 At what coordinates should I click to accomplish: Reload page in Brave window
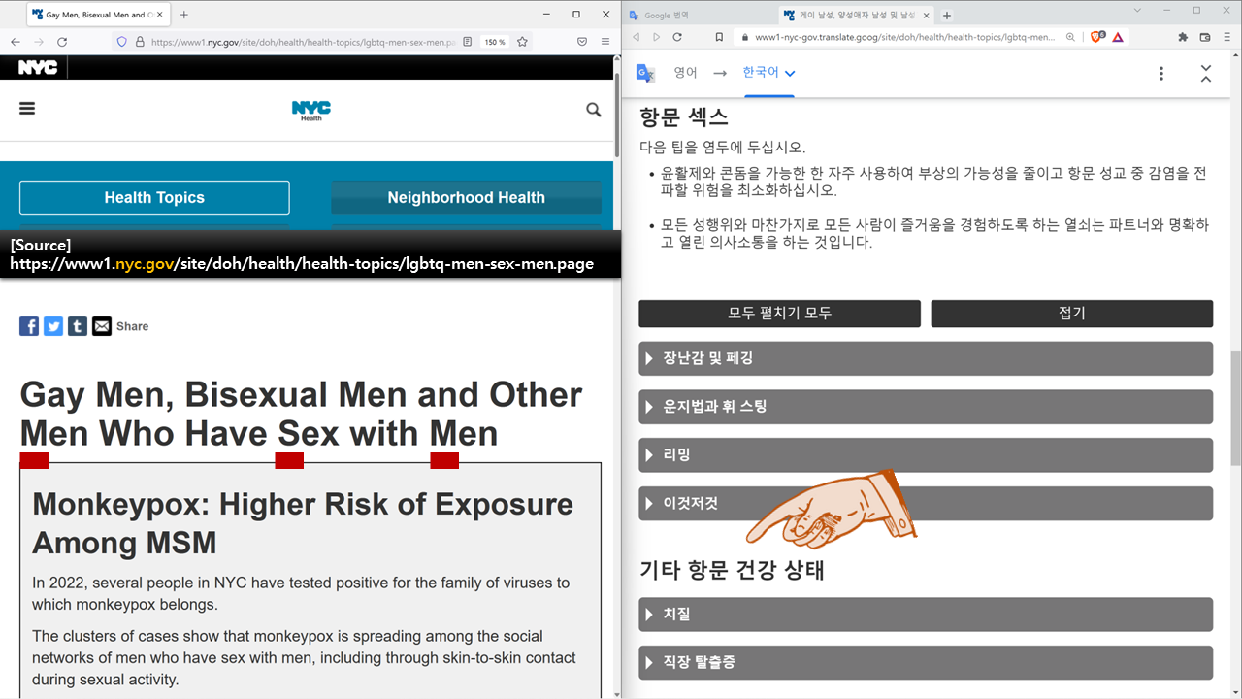coord(677,37)
